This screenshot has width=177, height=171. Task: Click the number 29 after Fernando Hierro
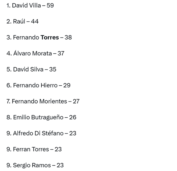coord(67,85)
